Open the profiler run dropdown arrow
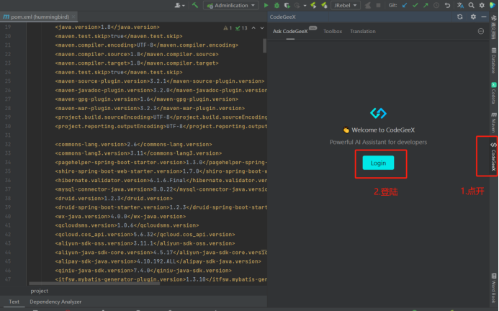 (x=305, y=6)
